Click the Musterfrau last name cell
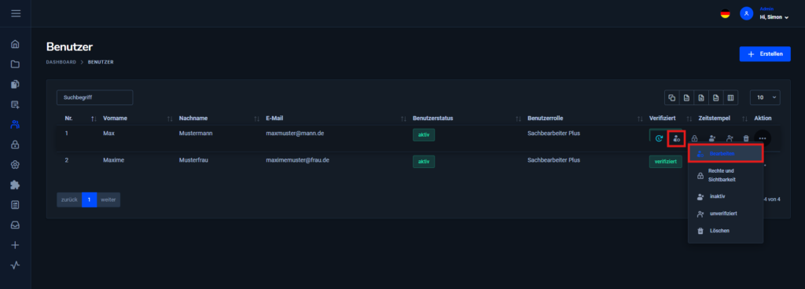The image size is (805, 289). 193,160
